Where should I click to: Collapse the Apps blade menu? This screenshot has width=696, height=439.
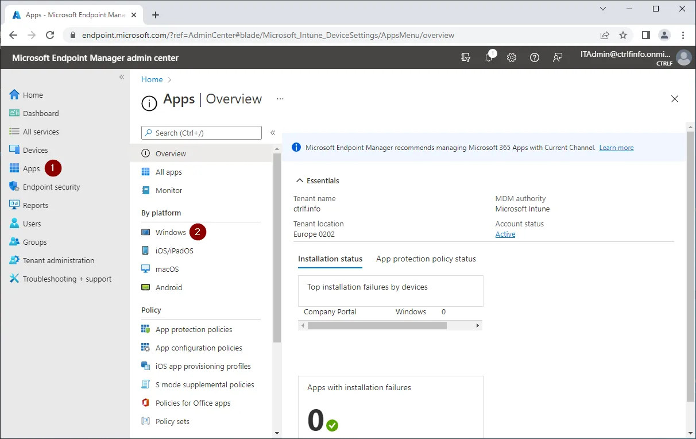pos(273,133)
